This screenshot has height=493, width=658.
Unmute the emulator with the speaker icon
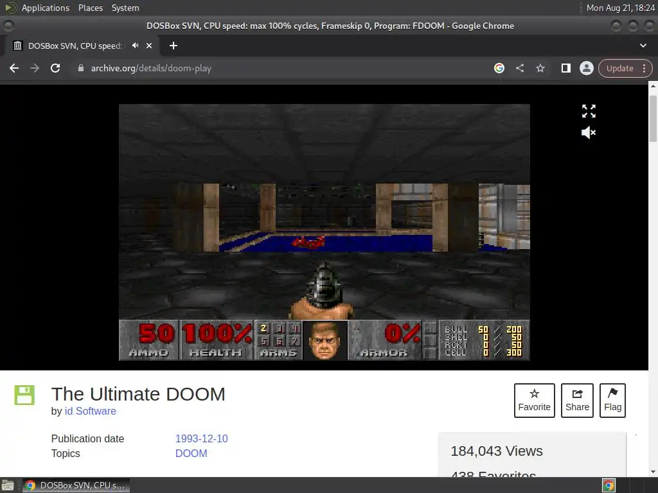(x=589, y=132)
